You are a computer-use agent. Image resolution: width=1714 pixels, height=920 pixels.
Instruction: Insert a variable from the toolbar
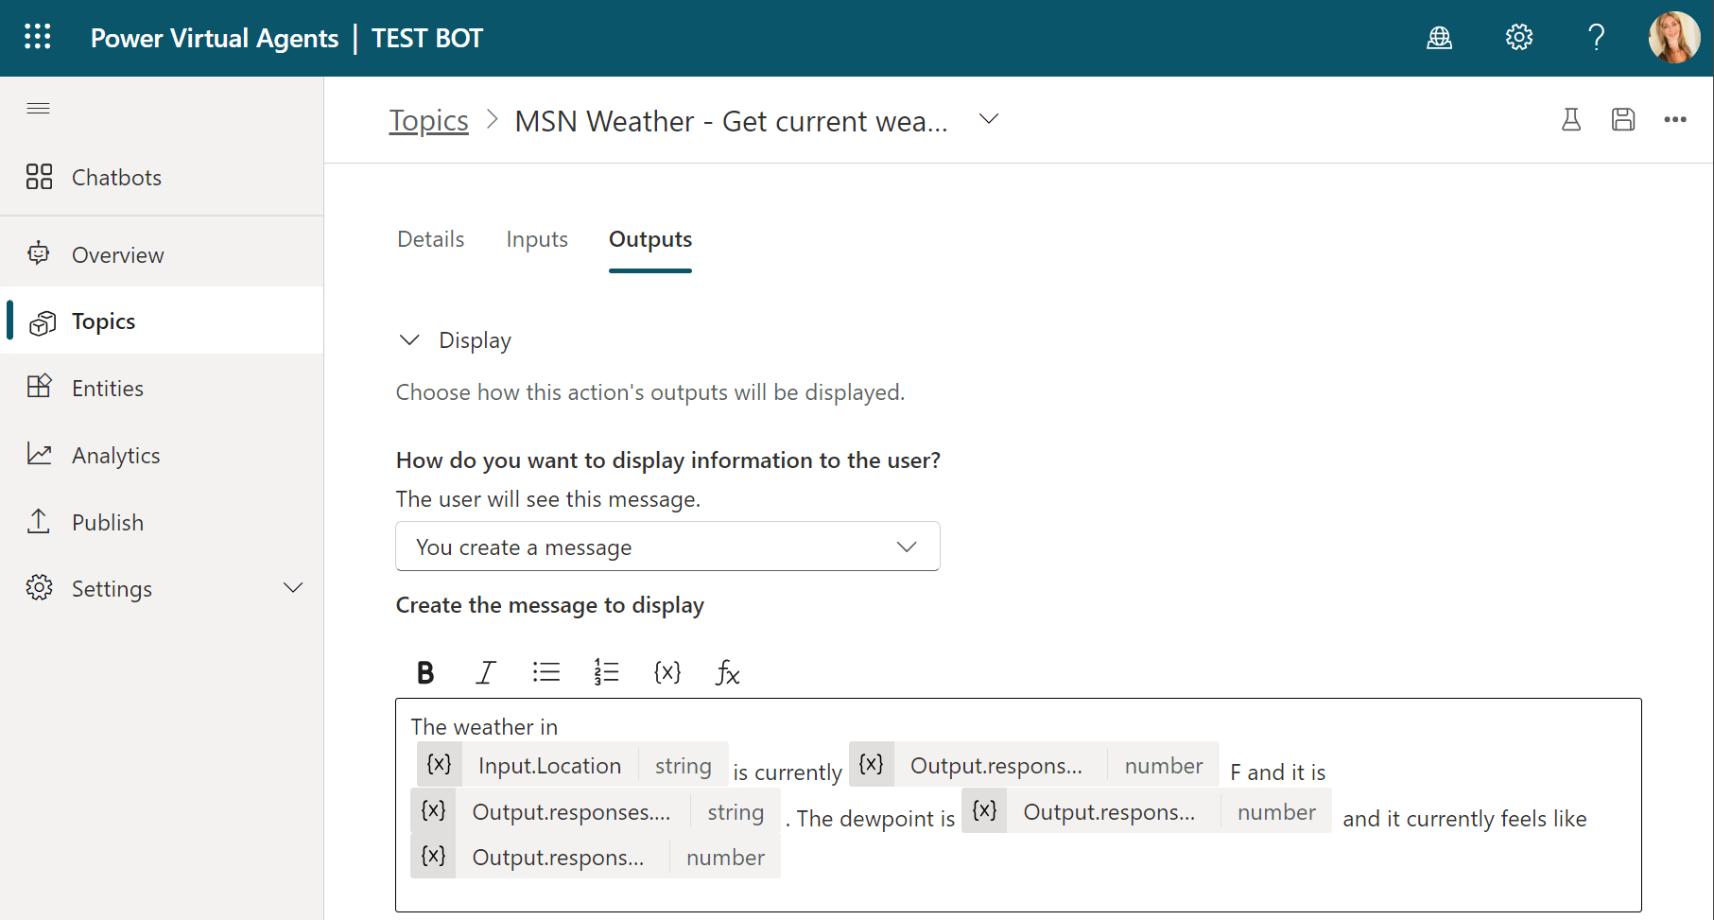667,672
